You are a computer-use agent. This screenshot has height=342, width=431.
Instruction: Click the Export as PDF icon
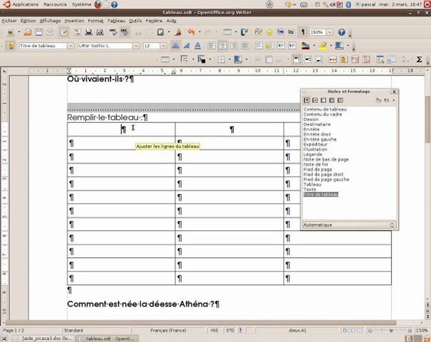(x=77, y=32)
